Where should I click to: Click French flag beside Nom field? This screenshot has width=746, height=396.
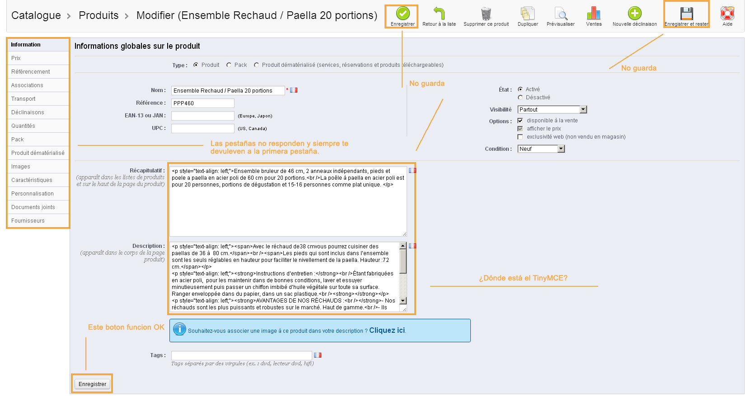pos(294,90)
